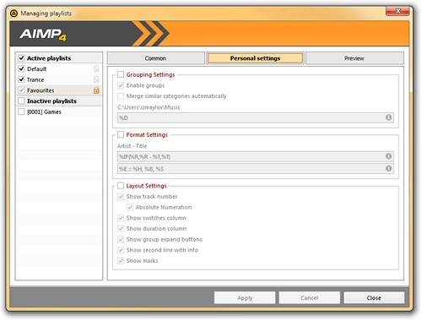The width and height of the screenshot is (422, 321).
Task: Open the Preview tab
Action: (x=354, y=58)
